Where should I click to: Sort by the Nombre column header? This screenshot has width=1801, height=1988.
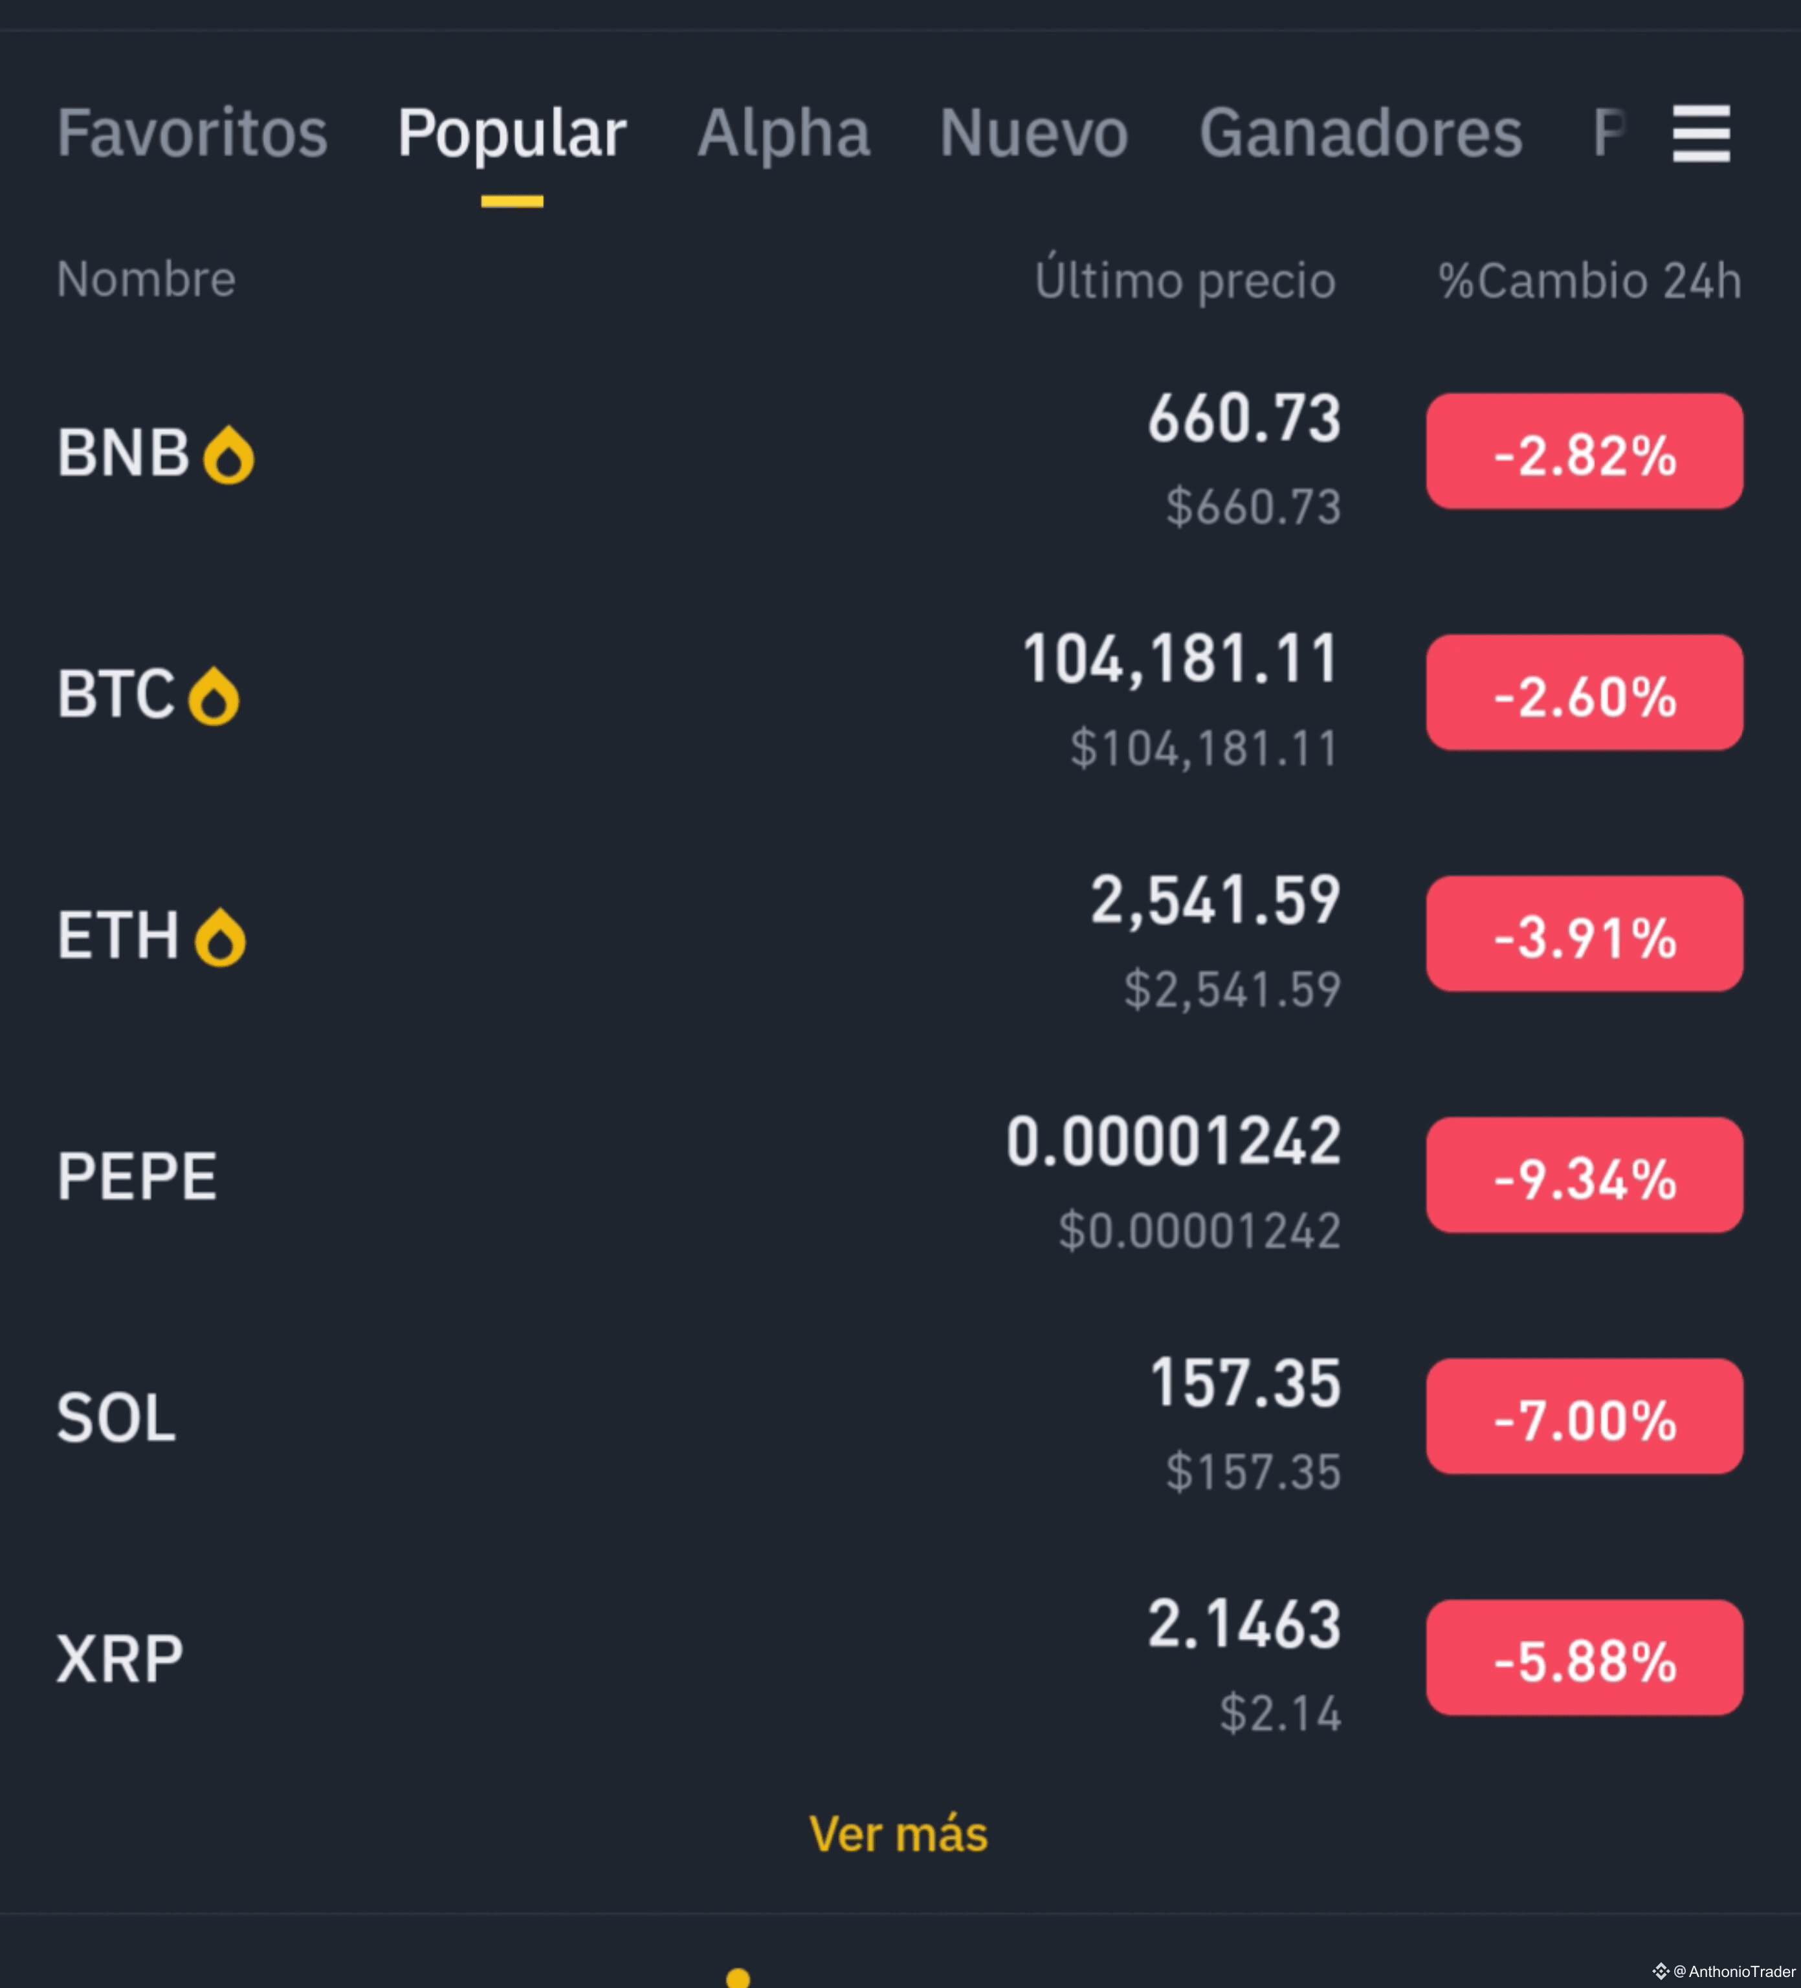pos(146,279)
